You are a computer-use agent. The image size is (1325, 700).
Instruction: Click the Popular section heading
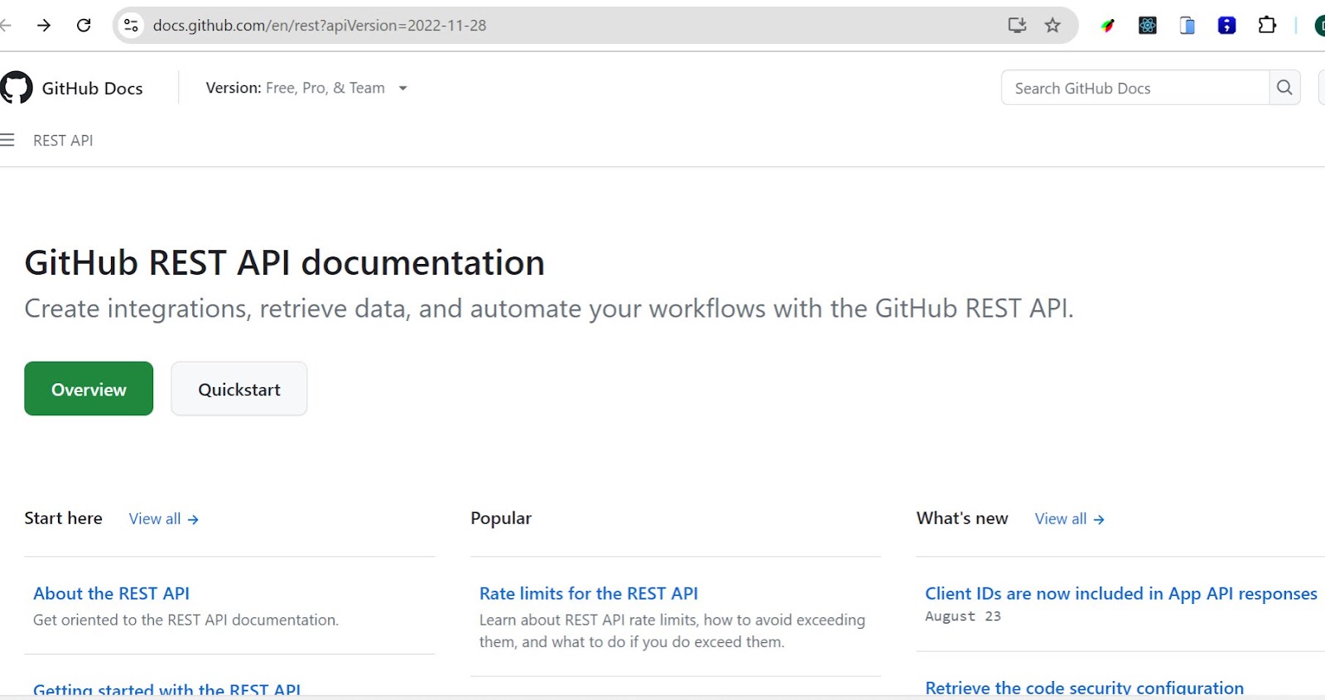(x=501, y=518)
